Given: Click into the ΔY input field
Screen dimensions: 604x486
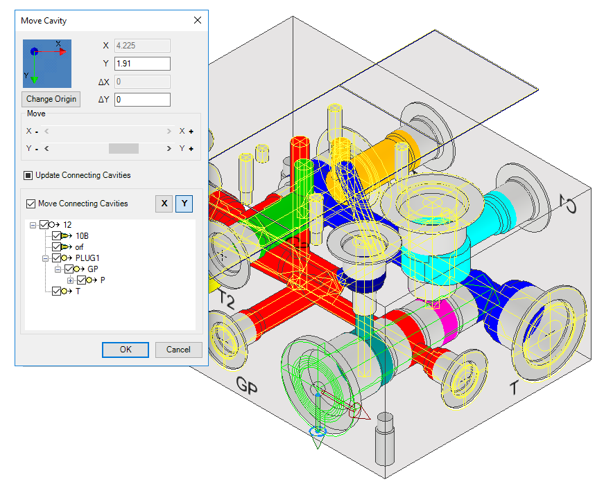Looking at the screenshot, I should tap(142, 100).
